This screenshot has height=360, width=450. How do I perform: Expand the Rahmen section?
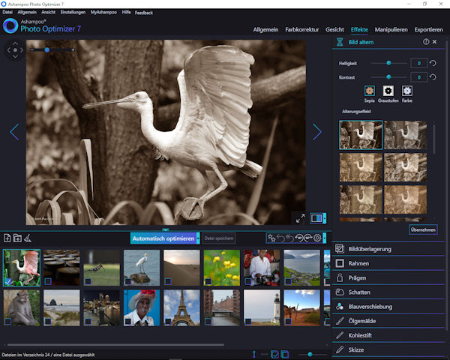(x=388, y=263)
